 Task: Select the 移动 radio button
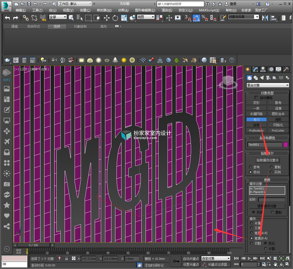point(250,172)
